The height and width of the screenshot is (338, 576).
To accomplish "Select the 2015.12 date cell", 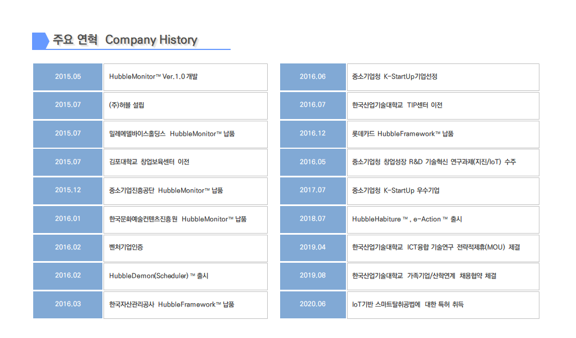I will [67, 190].
